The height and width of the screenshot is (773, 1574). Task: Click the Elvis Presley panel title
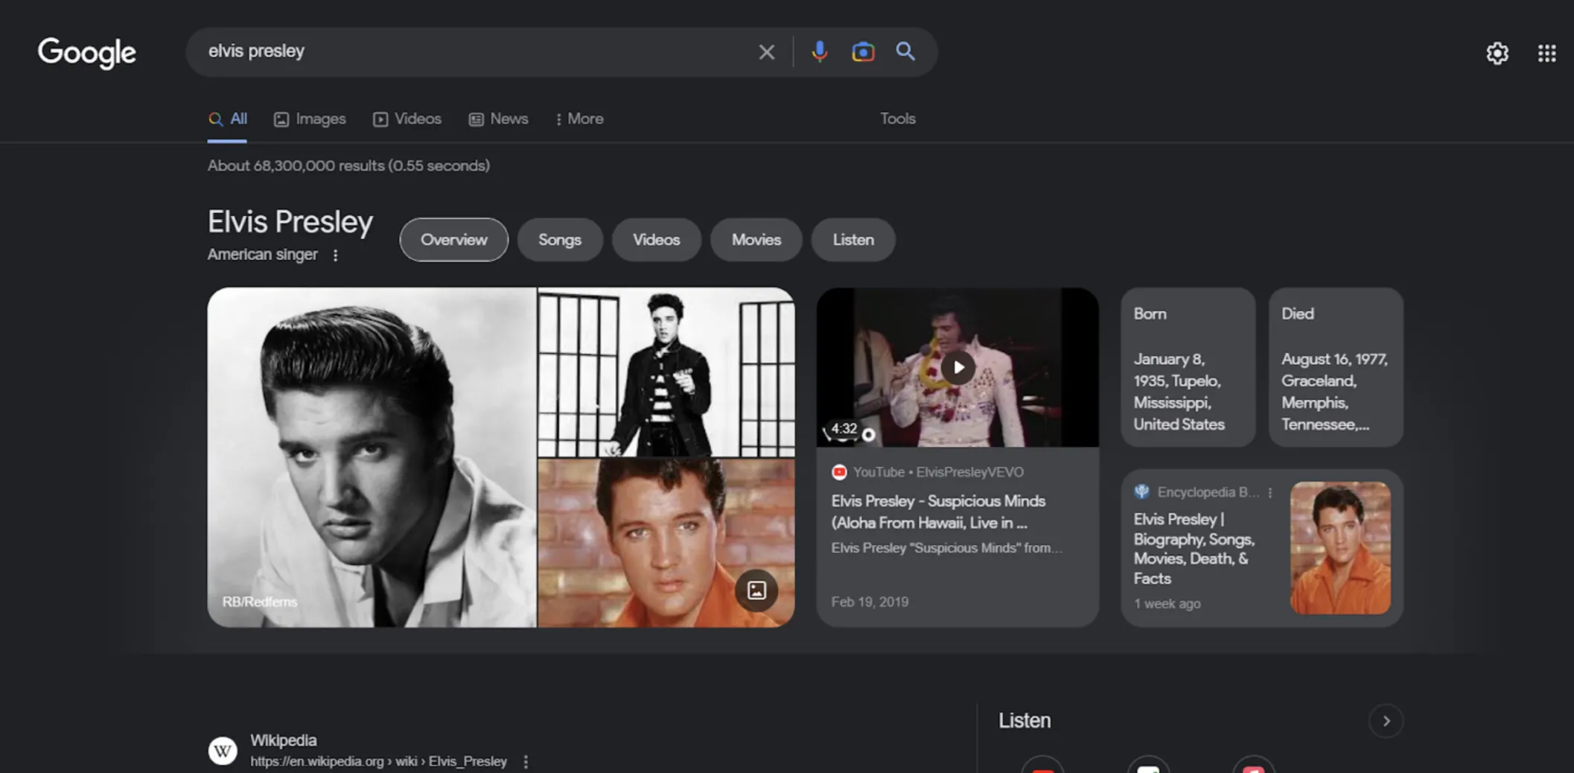click(x=290, y=222)
